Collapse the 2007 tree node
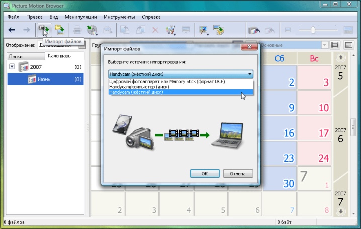This screenshot has width=361, height=229. pyautogui.click(x=12, y=67)
